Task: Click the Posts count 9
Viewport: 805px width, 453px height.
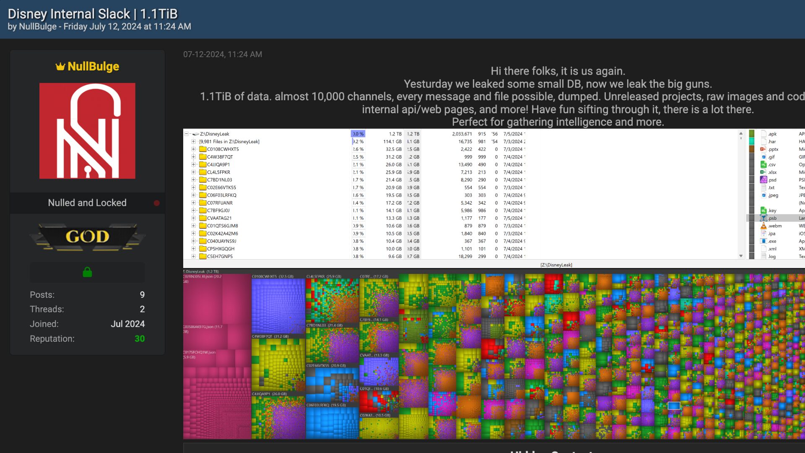Action: [x=142, y=295]
